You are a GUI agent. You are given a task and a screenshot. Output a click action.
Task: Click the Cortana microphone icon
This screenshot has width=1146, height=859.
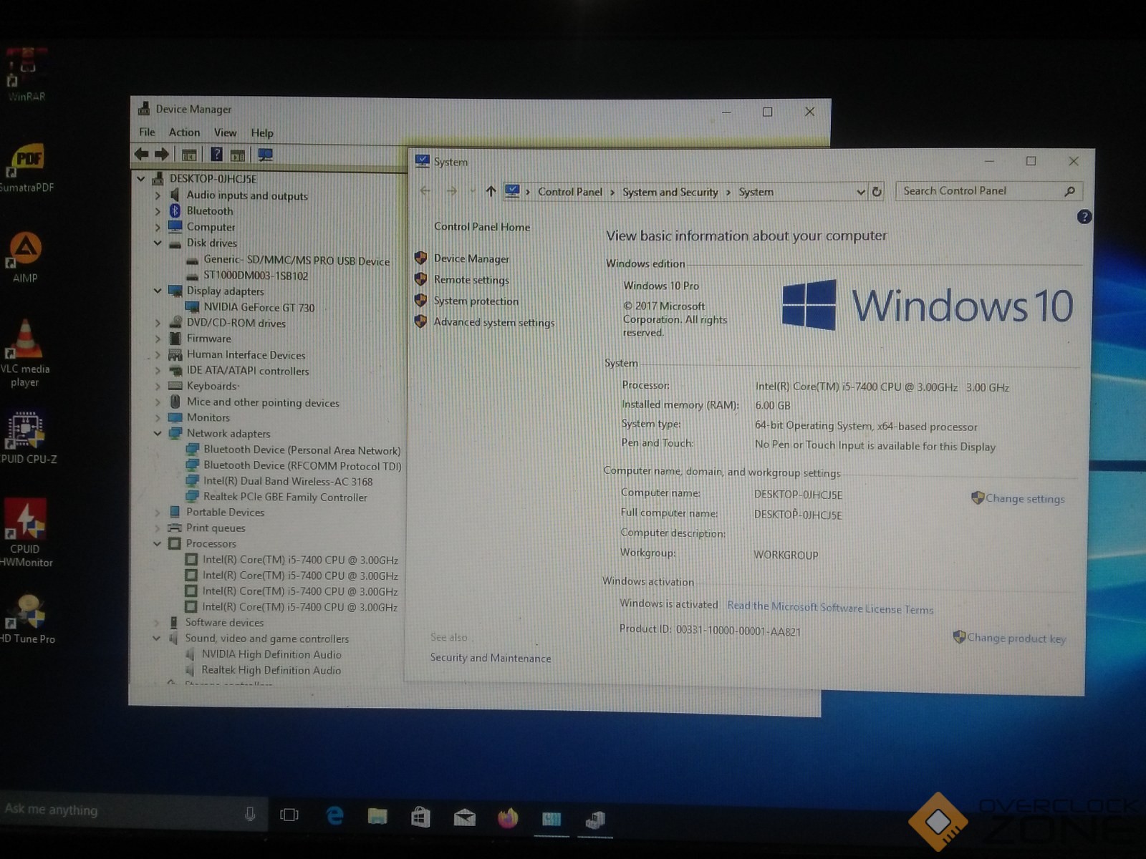[250, 814]
